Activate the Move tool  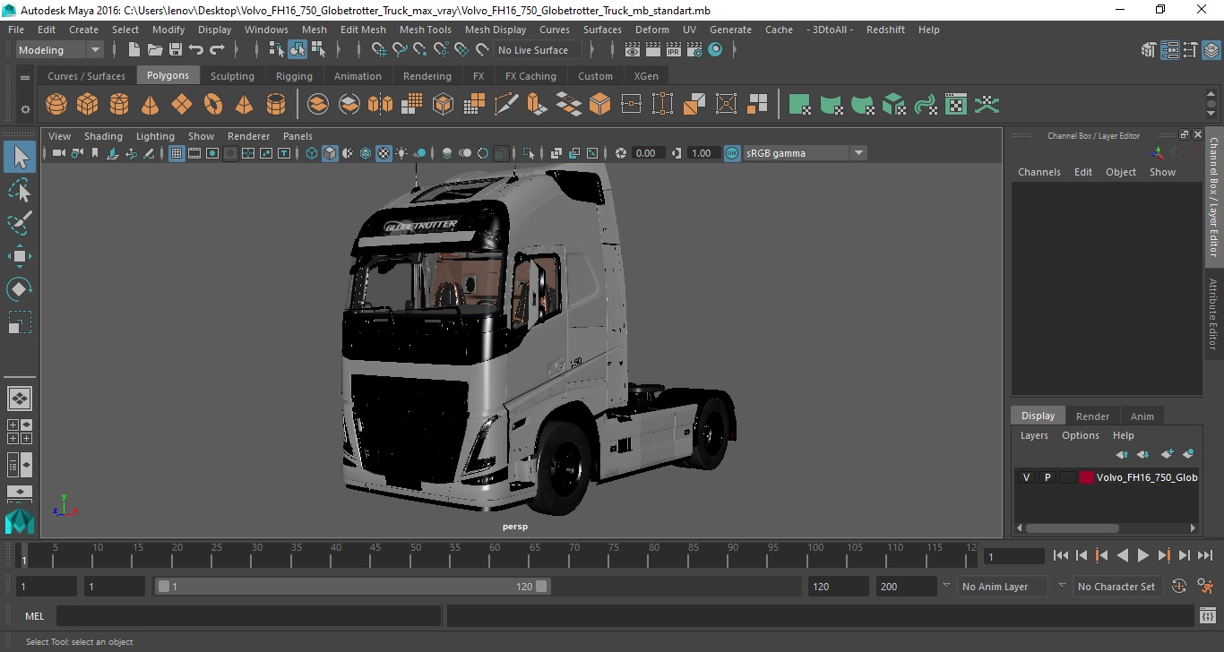point(20,256)
